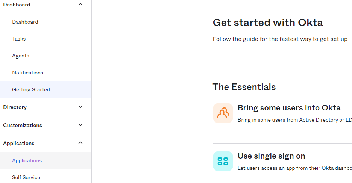Open the Agents page
The width and height of the screenshot is (352, 183).
click(21, 56)
